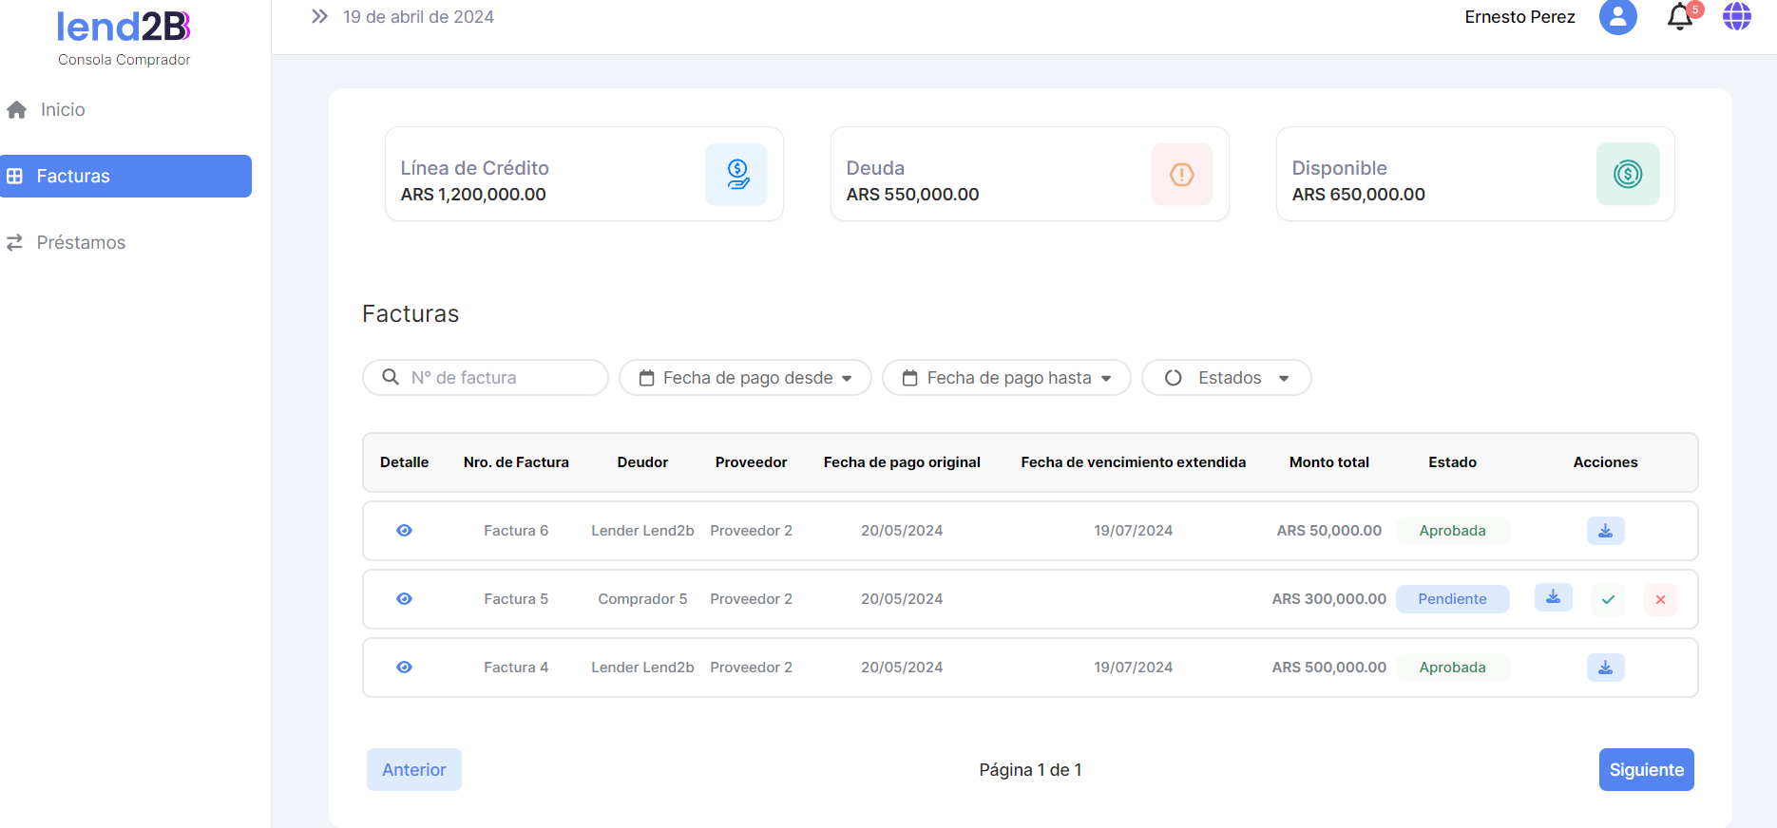Show details of Factura 4
The height and width of the screenshot is (828, 1777).
(404, 668)
